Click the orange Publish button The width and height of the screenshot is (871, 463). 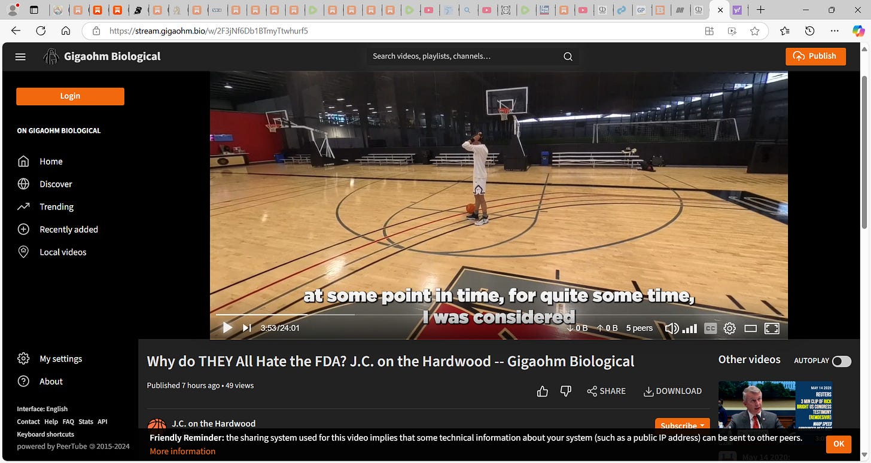coord(815,56)
